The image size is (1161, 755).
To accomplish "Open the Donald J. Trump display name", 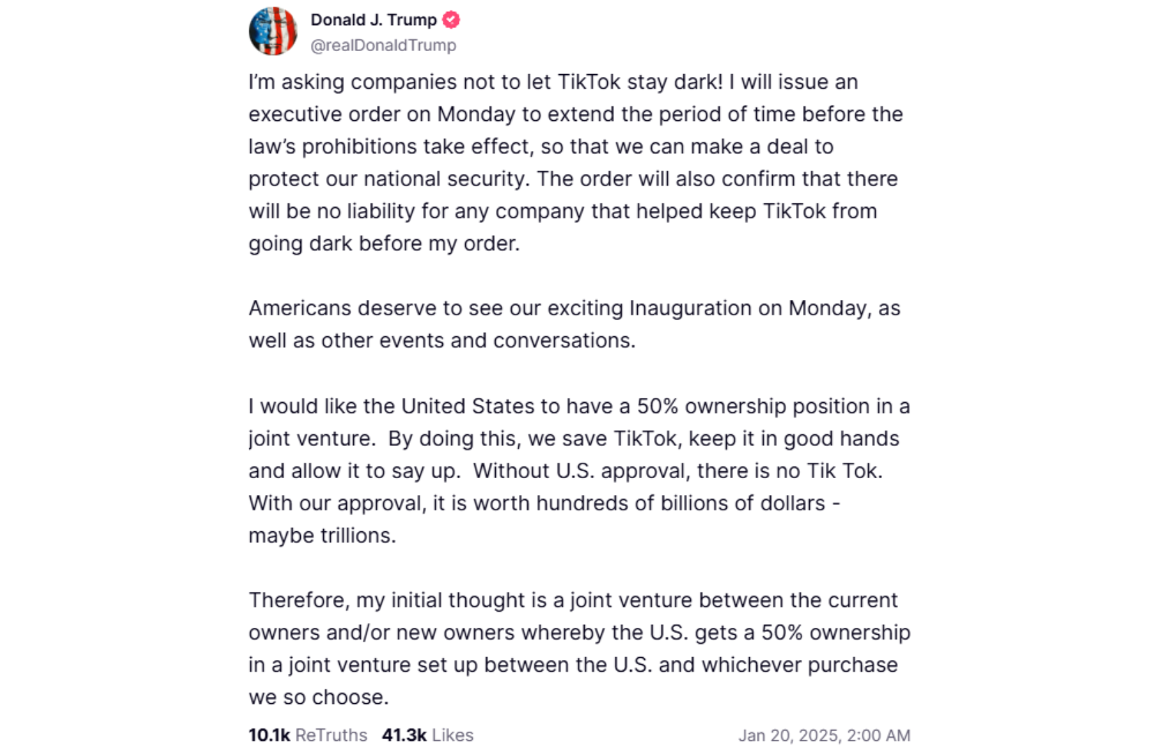I will [x=373, y=20].
